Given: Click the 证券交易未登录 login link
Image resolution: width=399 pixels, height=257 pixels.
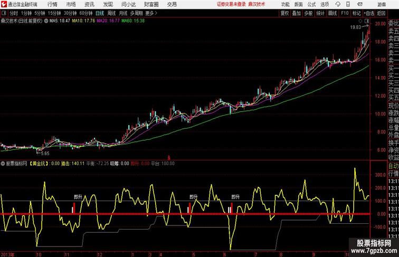Looking at the screenshot, I should click(x=231, y=4).
